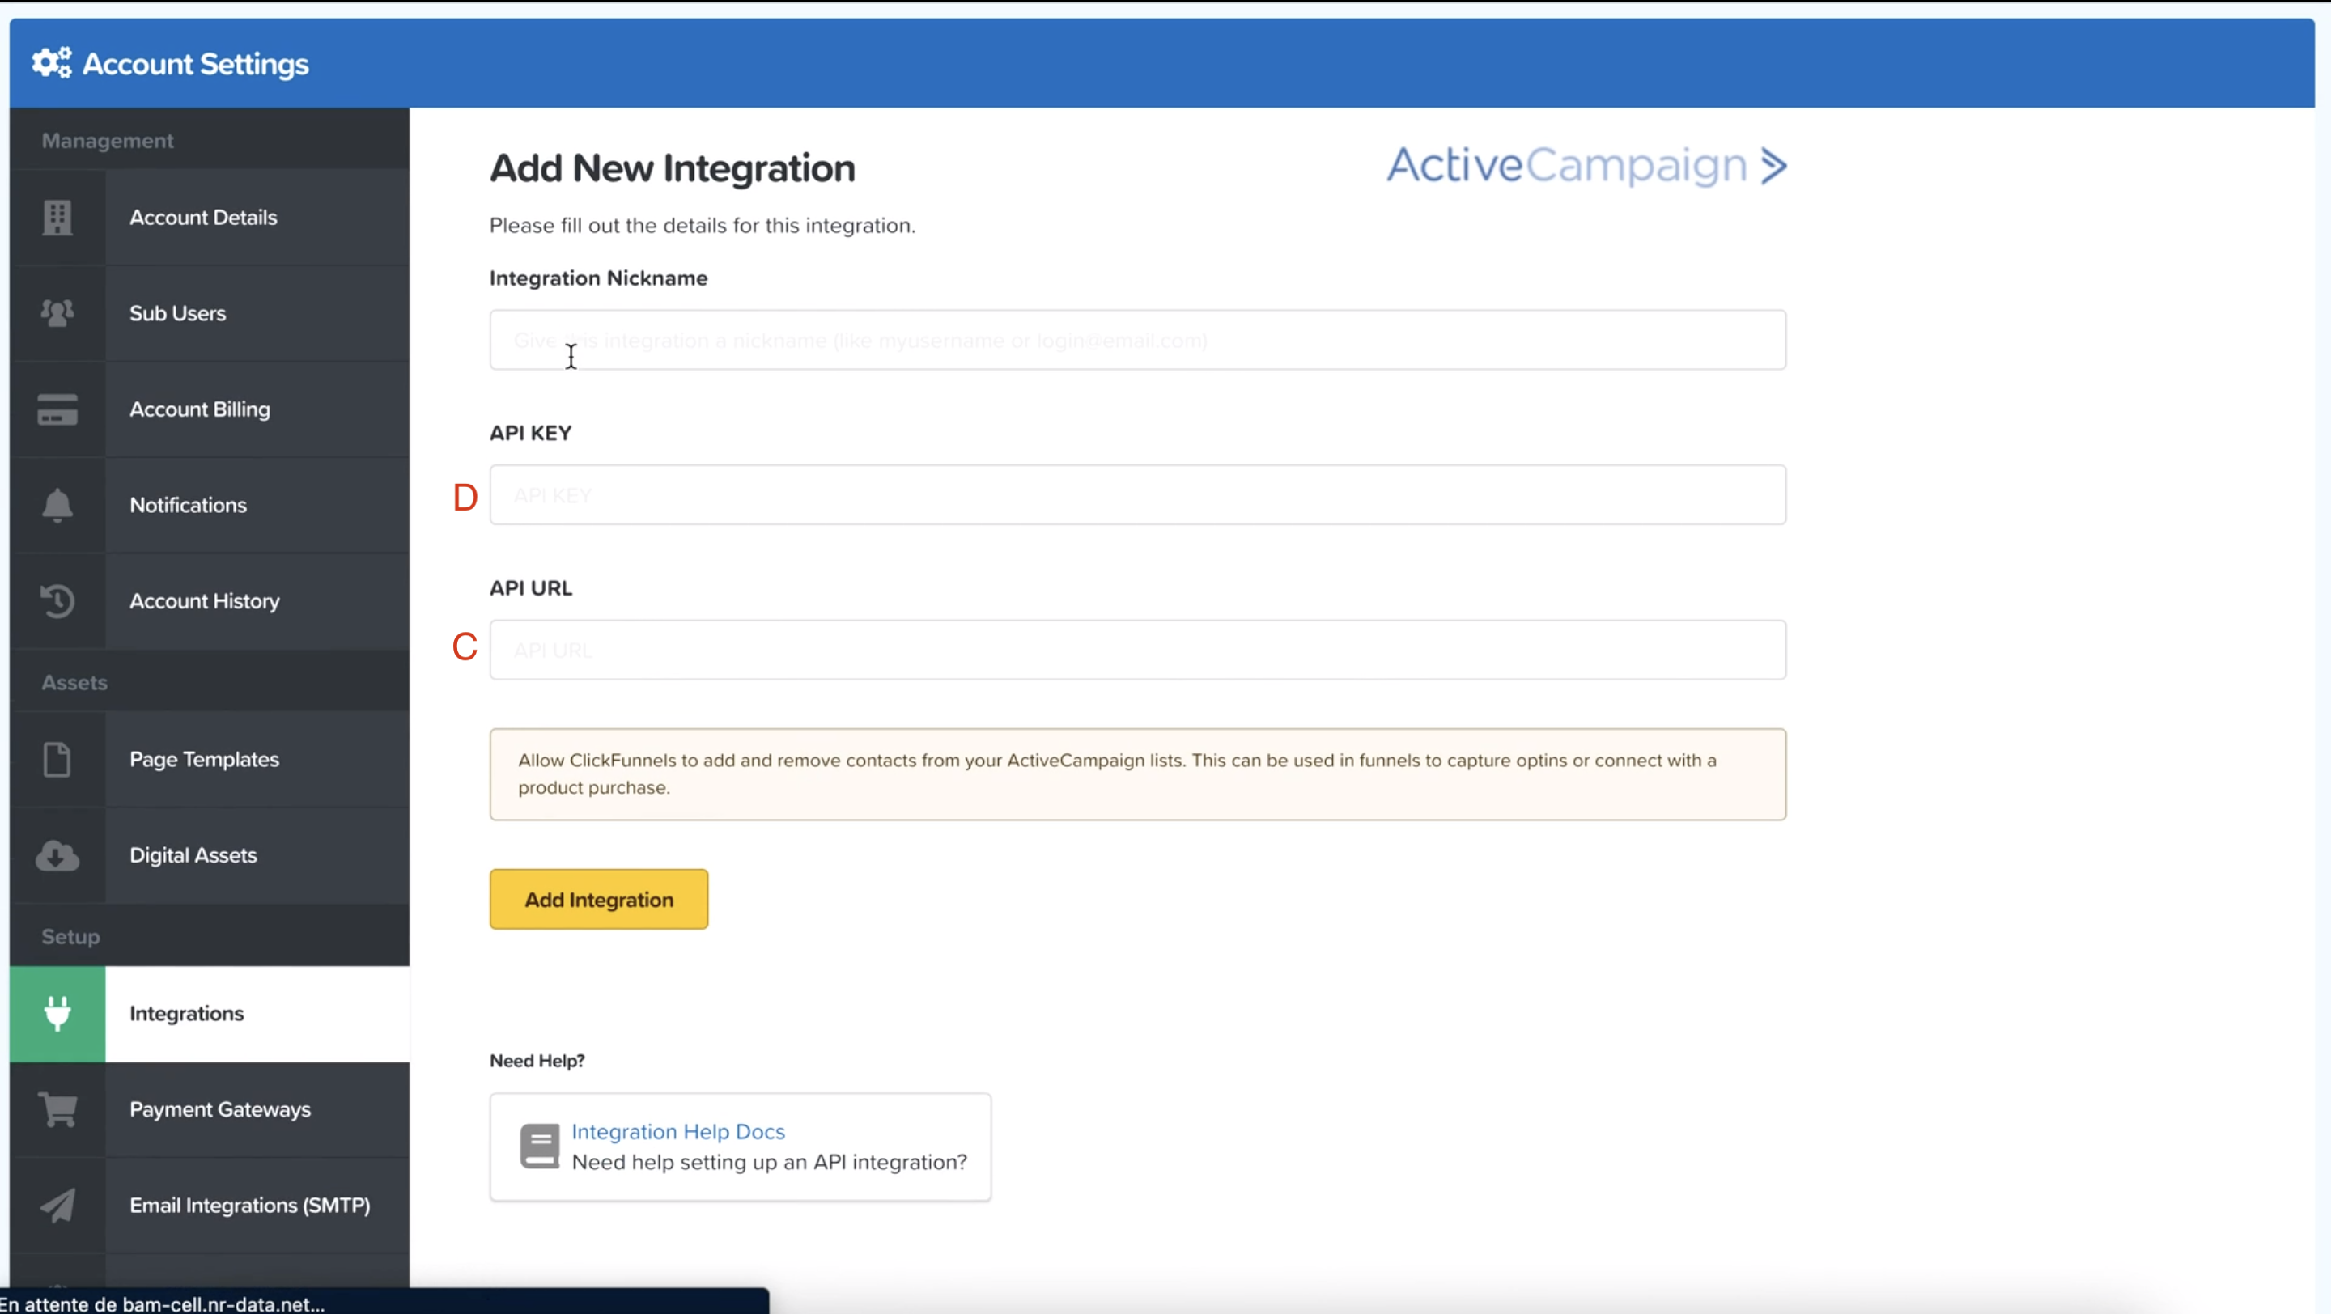The height and width of the screenshot is (1314, 2331).
Task: Click the Page Templates document icon
Action: point(57,759)
